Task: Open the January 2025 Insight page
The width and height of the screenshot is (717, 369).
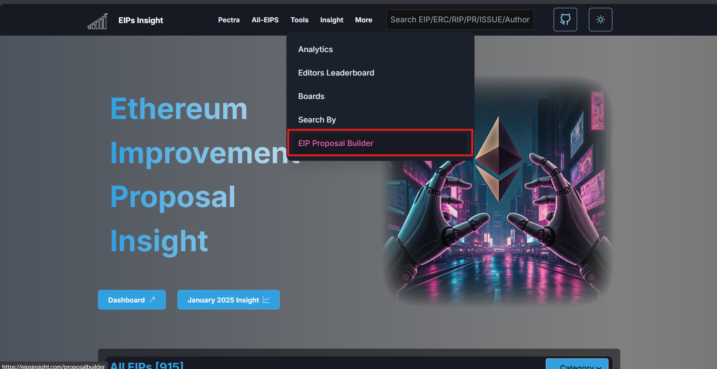Action: [228, 300]
